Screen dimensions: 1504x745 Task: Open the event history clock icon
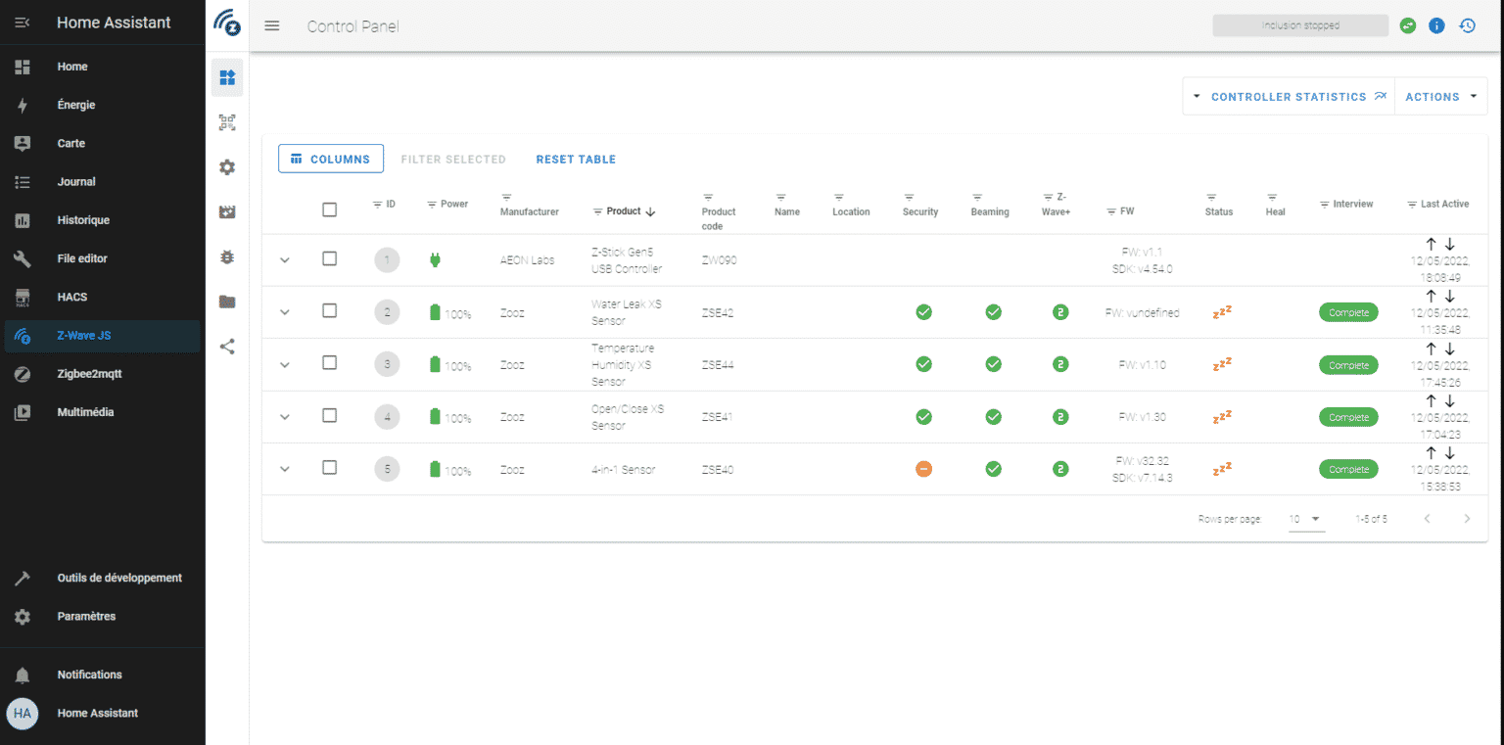1467,25
